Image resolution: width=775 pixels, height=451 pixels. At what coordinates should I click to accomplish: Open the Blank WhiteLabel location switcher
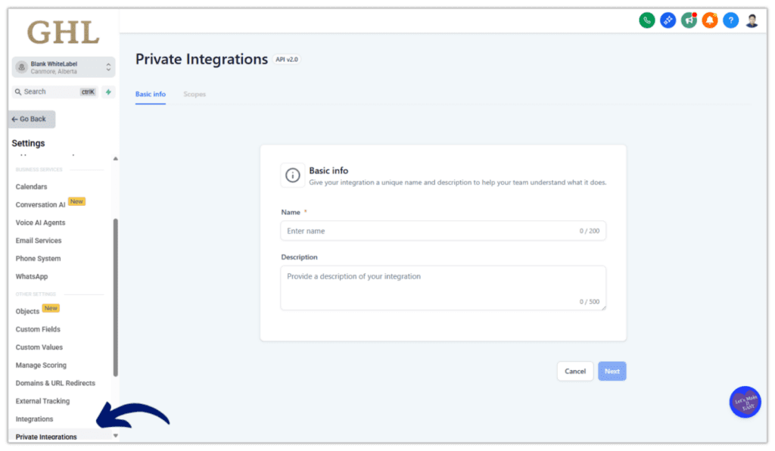[x=62, y=67]
